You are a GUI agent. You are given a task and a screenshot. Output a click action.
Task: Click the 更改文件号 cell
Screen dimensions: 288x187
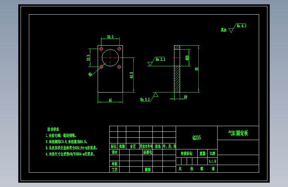(x=146, y=146)
